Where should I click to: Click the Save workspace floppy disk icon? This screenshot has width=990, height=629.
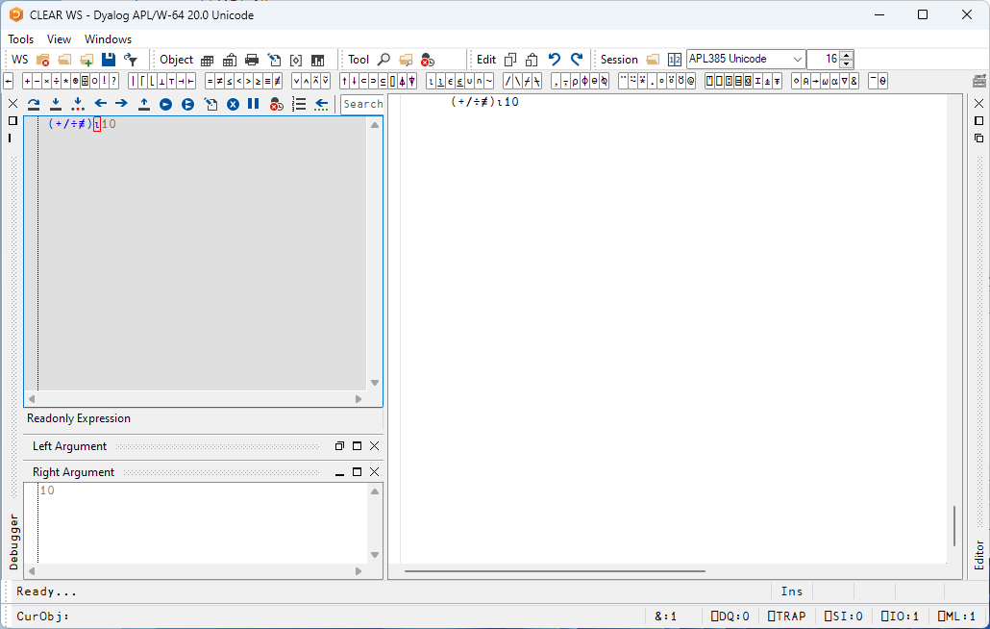[109, 60]
